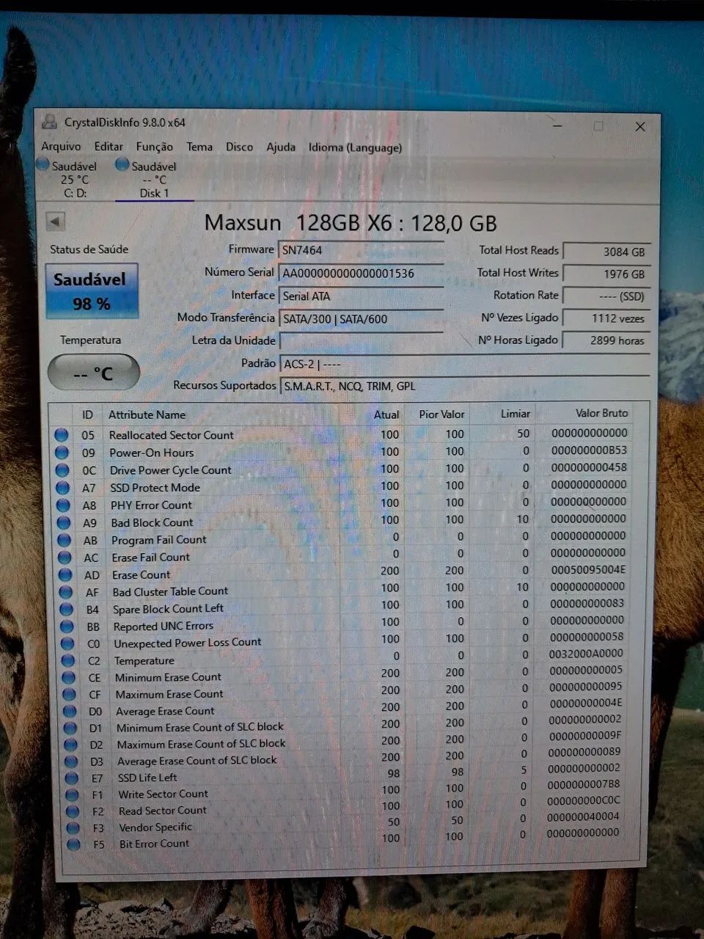The width and height of the screenshot is (704, 939).
Task: Click the status icon for Bad Block Count
Action: pos(64,523)
